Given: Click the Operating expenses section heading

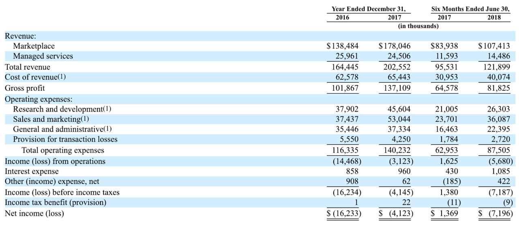Looking at the screenshot, I should click(36, 99).
